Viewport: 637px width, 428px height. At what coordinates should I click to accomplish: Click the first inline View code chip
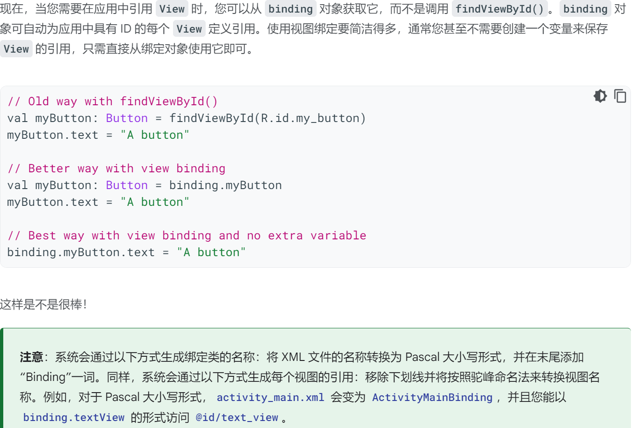pos(172,9)
